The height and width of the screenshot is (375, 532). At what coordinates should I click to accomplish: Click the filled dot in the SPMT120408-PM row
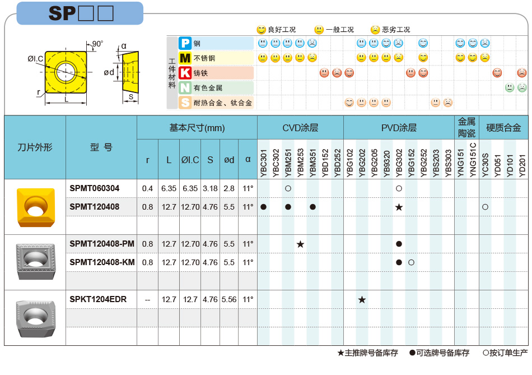(x=399, y=244)
